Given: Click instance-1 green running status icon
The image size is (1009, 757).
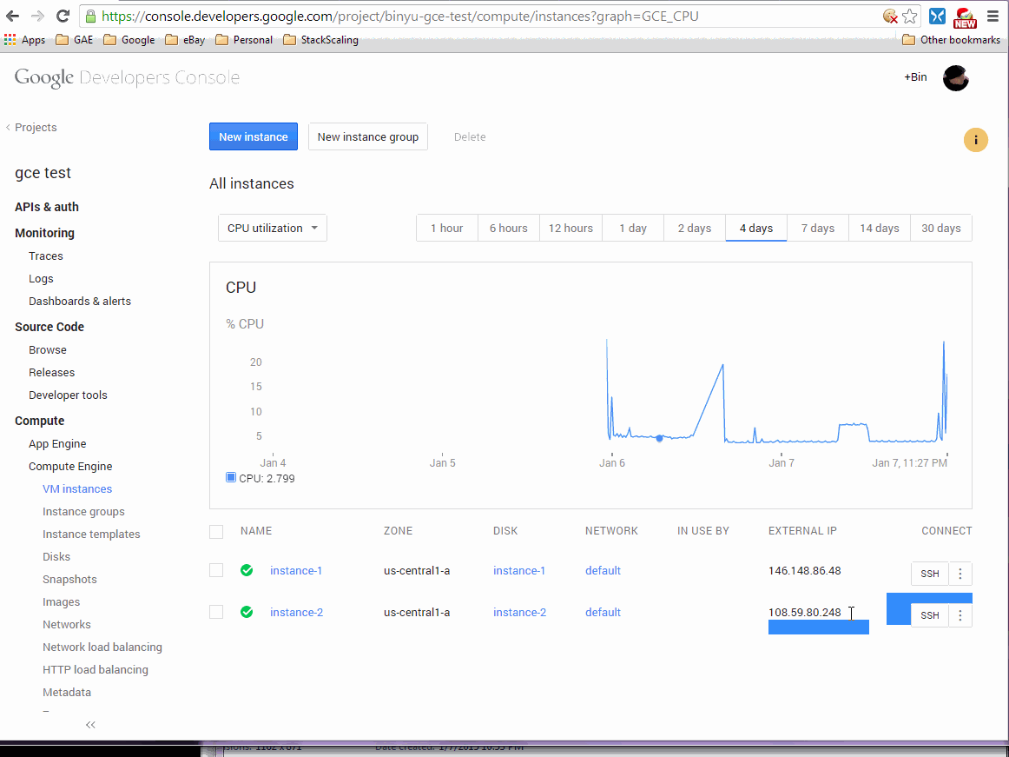Looking at the screenshot, I should [247, 570].
